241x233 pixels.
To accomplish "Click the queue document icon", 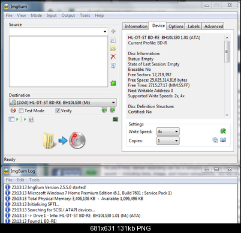I will pos(31,120).
